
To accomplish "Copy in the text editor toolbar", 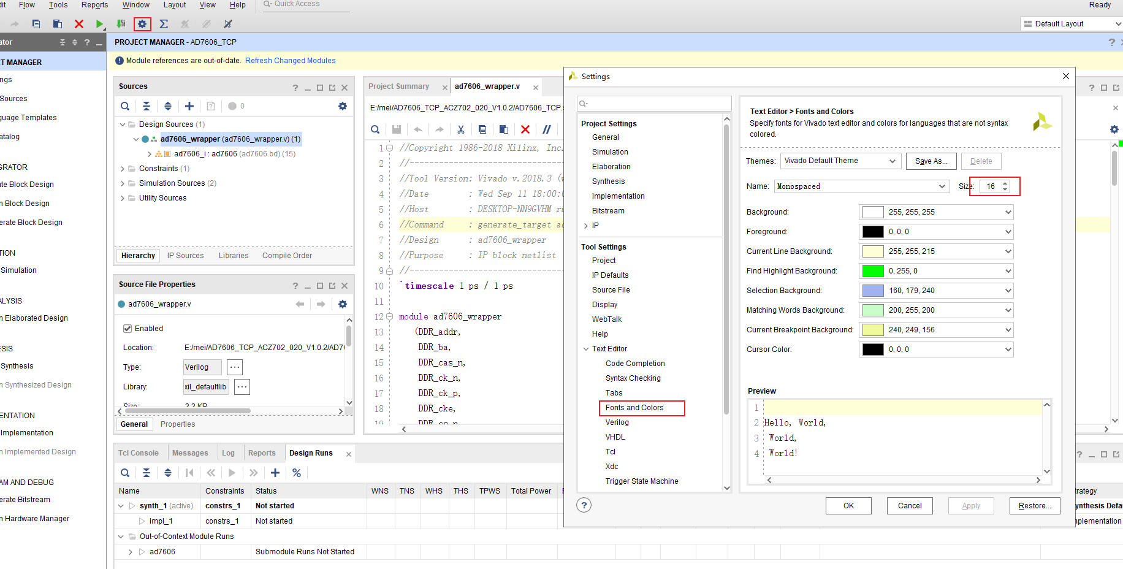I will (x=482, y=129).
